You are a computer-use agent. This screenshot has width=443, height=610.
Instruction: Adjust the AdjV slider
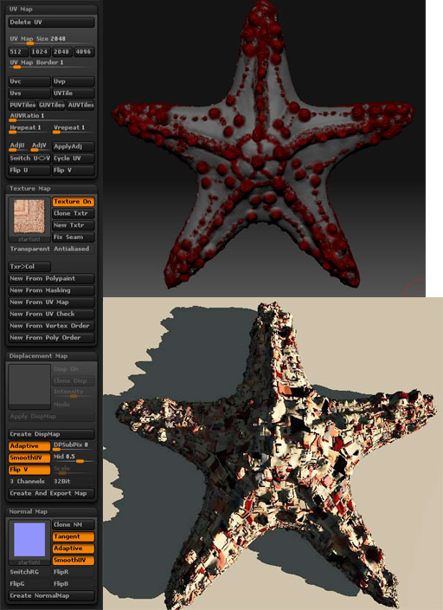40,146
